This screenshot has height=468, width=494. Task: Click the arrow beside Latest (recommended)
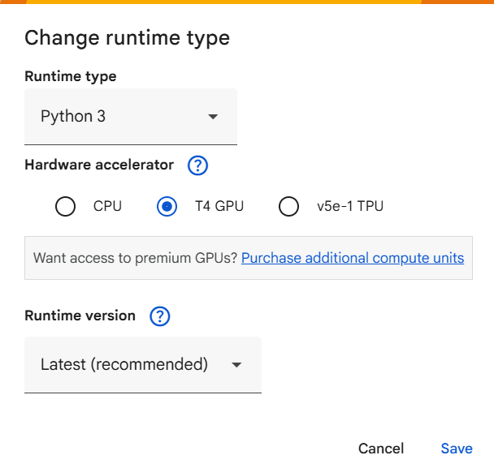[236, 365]
